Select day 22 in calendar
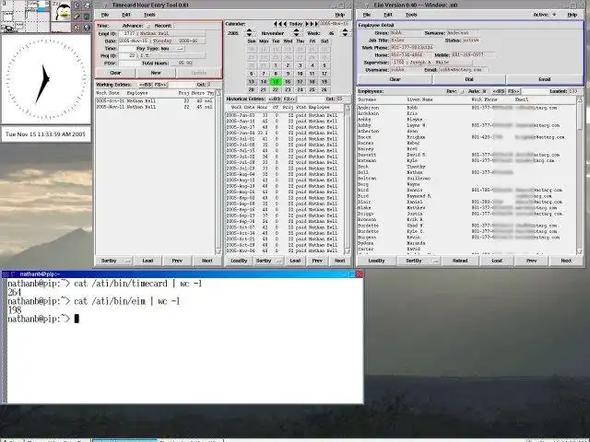The image size is (590, 442). (x=276, y=90)
